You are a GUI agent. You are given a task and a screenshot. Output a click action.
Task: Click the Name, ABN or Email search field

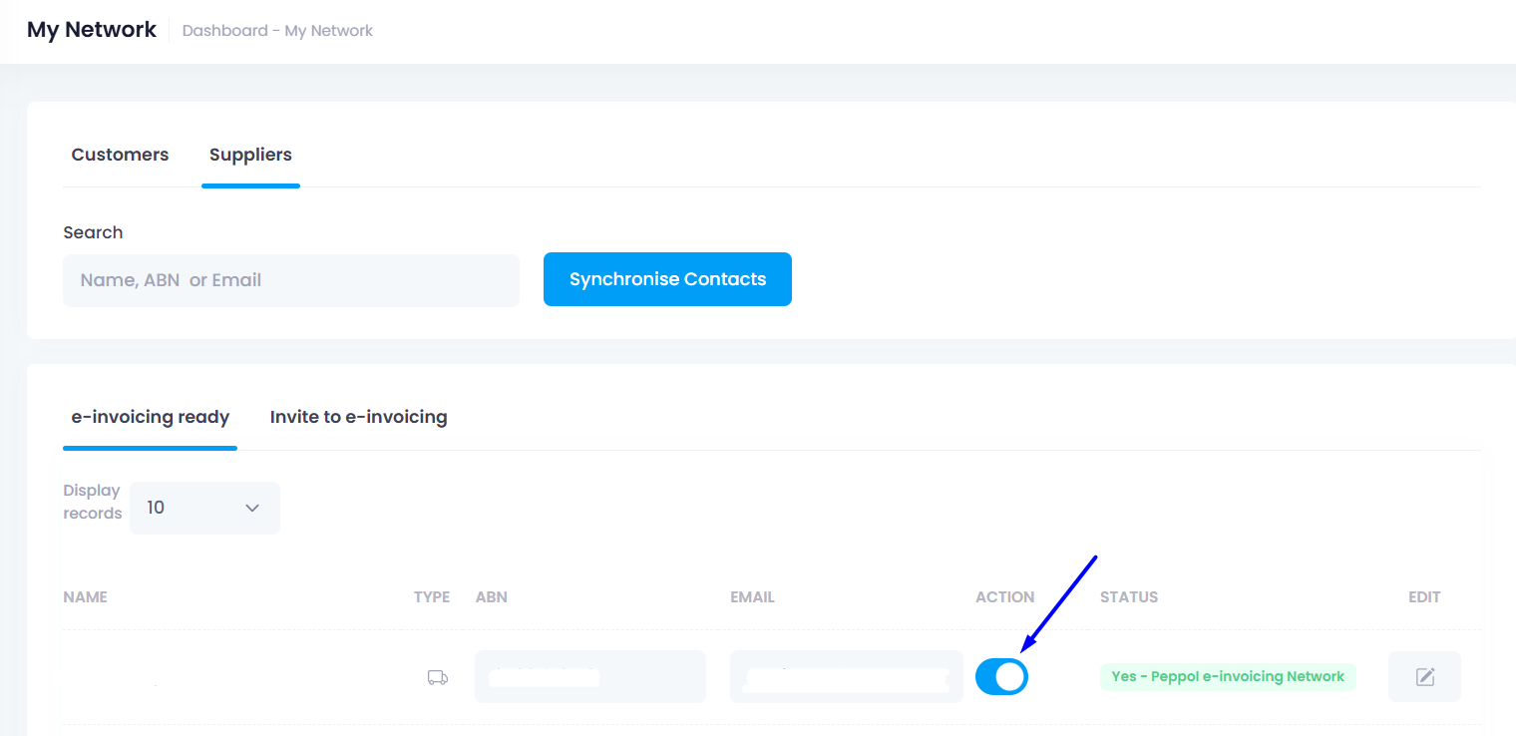[x=290, y=280]
